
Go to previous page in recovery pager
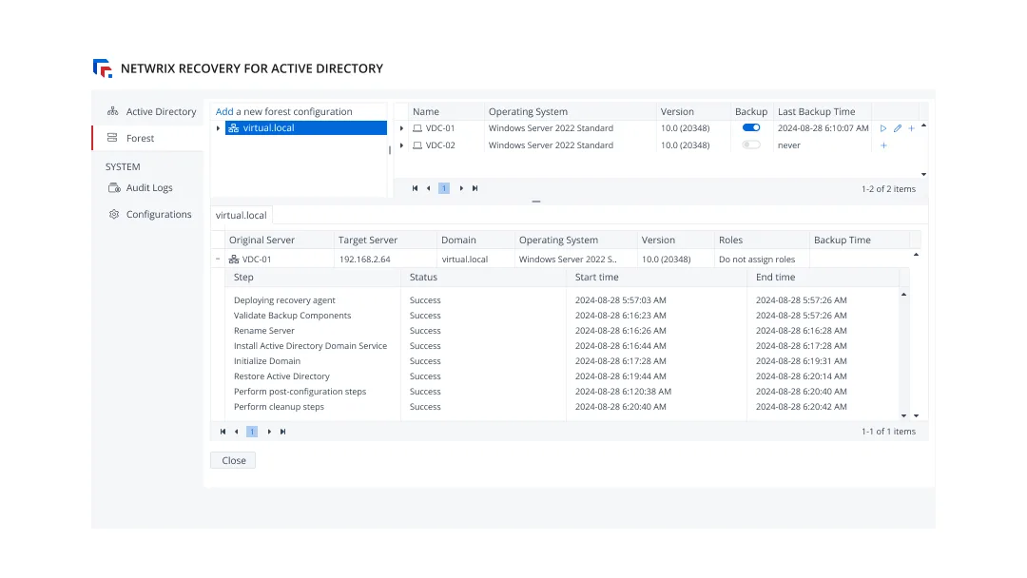(237, 432)
